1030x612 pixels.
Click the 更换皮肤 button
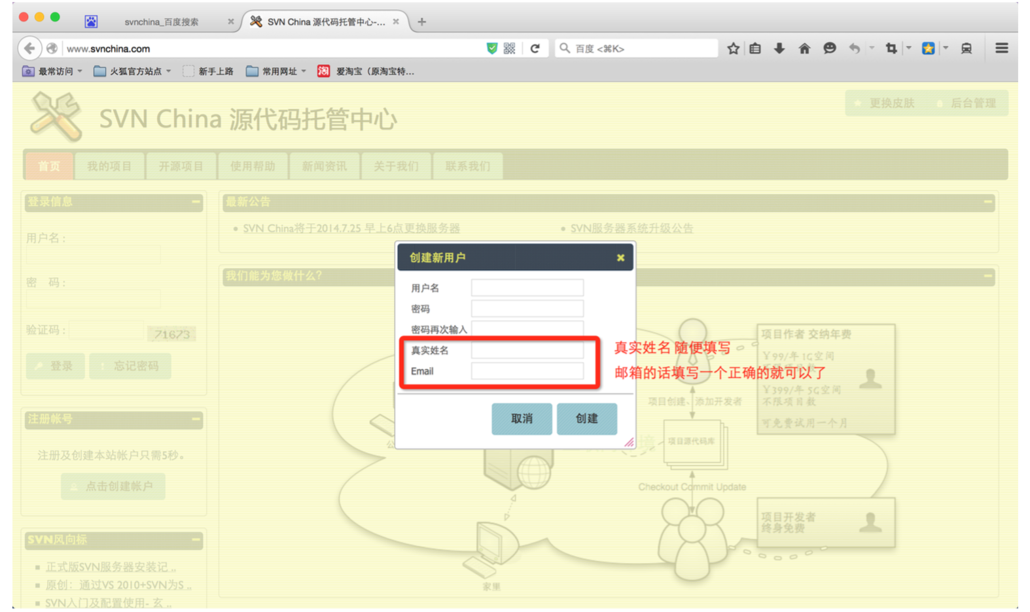tap(885, 103)
